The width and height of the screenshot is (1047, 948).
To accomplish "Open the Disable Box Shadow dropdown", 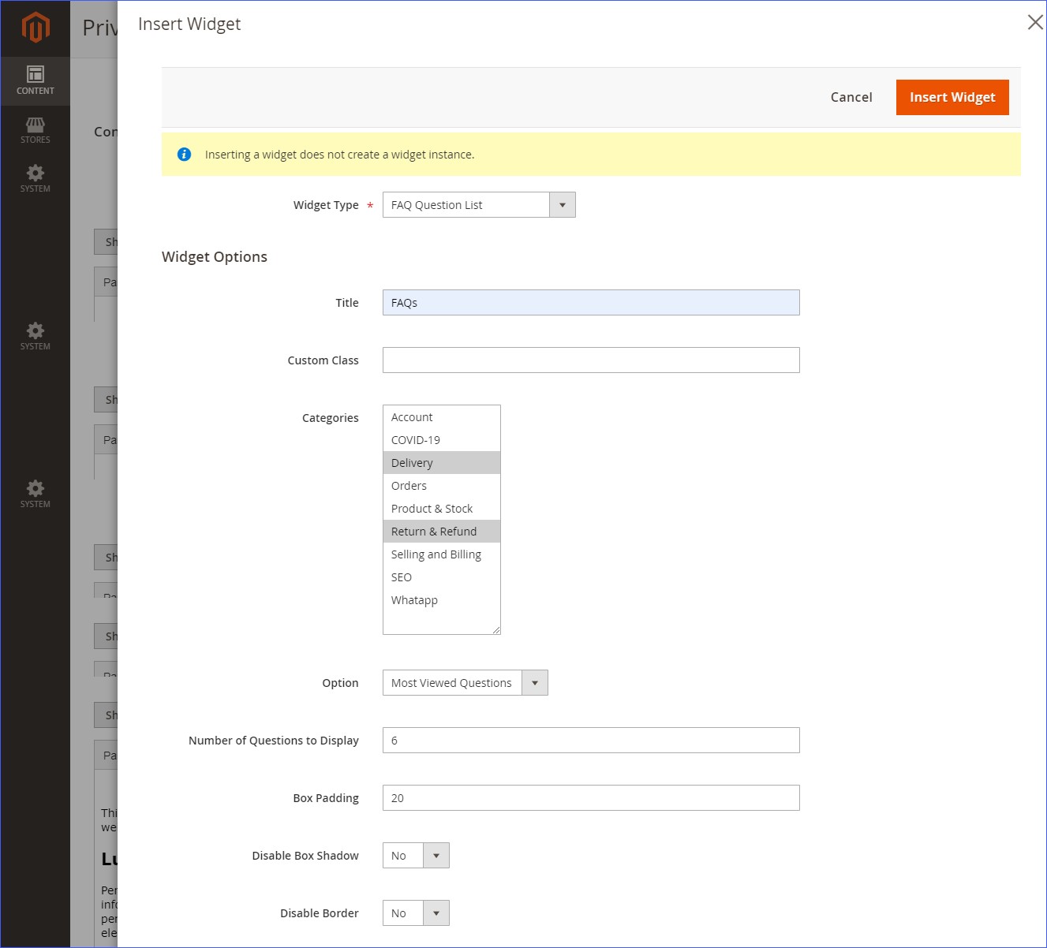I will (x=436, y=855).
